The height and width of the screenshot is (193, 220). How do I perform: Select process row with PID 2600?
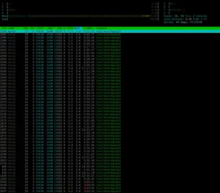60,160
